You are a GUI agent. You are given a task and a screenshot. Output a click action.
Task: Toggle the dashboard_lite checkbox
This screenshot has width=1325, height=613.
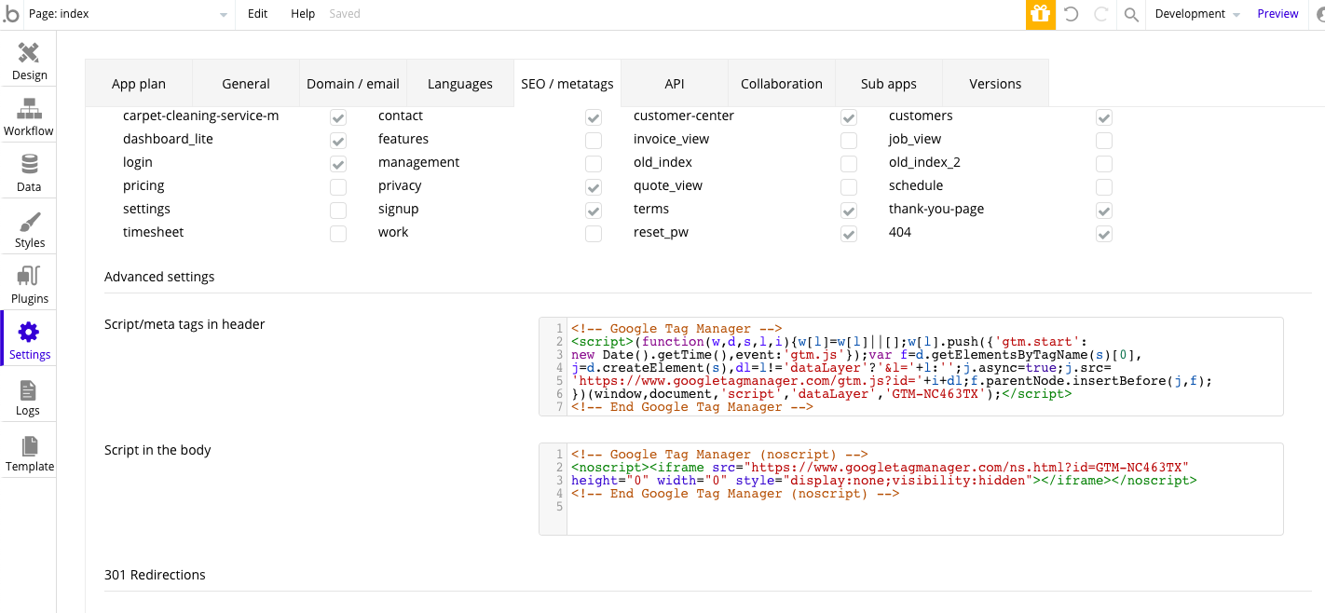338,141
